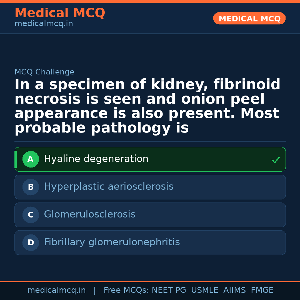Select the Hyaline degeneration answer text
This screenshot has width=300, height=300.
click(96, 159)
